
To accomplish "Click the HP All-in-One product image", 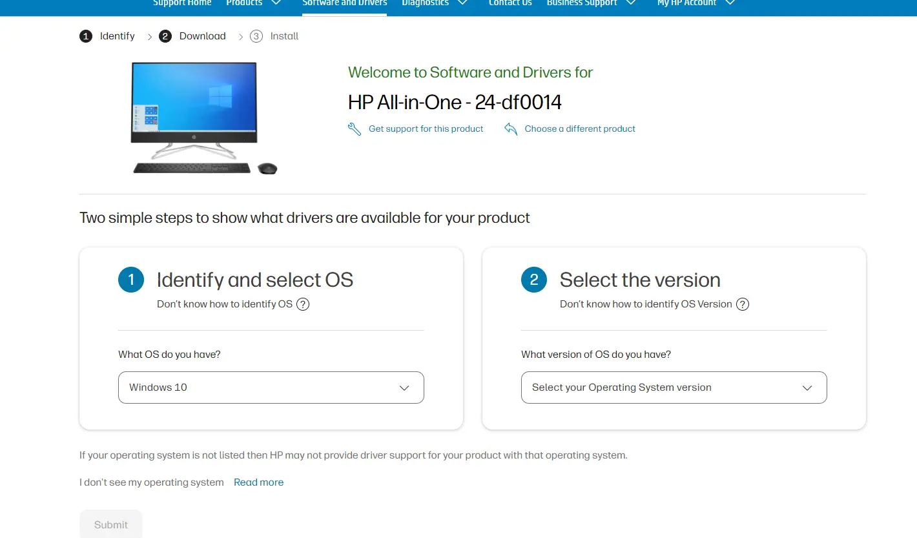I will tap(204, 118).
